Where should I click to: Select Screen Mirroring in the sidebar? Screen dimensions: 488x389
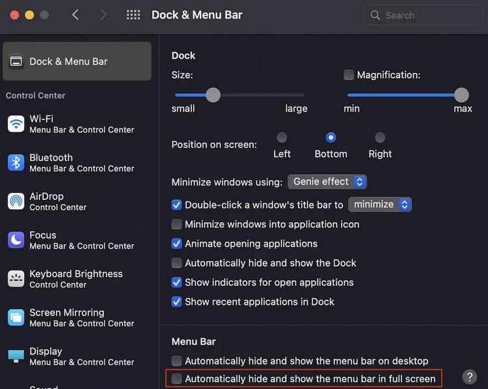(77, 317)
